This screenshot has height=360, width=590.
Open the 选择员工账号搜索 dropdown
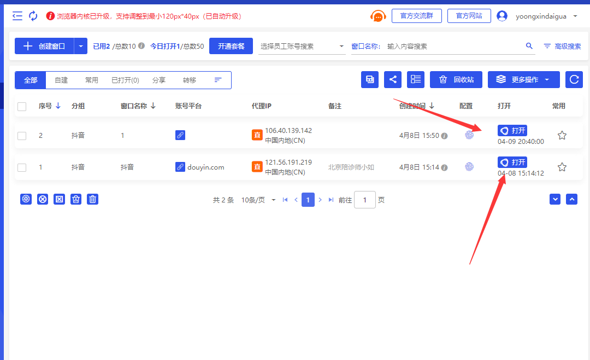click(302, 47)
